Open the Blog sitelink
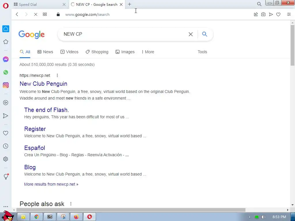The width and height of the screenshot is (295, 221). pyautogui.click(x=30, y=167)
